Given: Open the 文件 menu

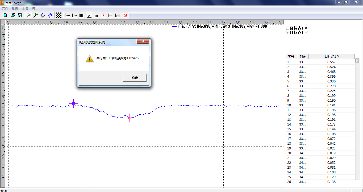Looking at the screenshot, I should [5, 9].
